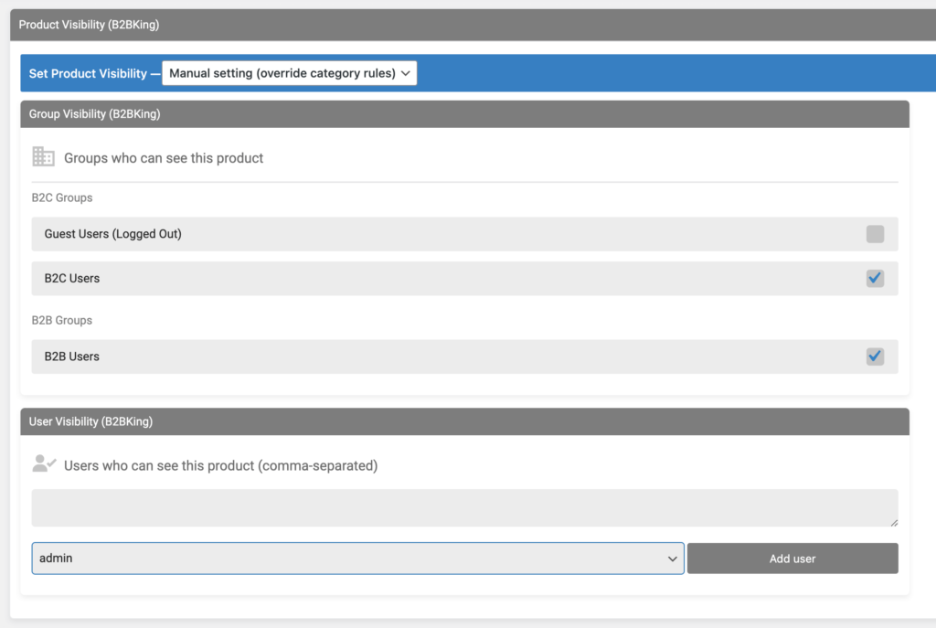Enable visibility for Guest Users (Logged Out)
Screen dimensions: 936x628
[x=875, y=234]
